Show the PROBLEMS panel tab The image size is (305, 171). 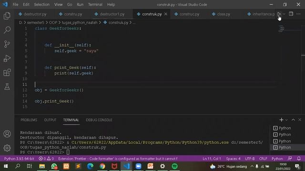tap(29, 120)
